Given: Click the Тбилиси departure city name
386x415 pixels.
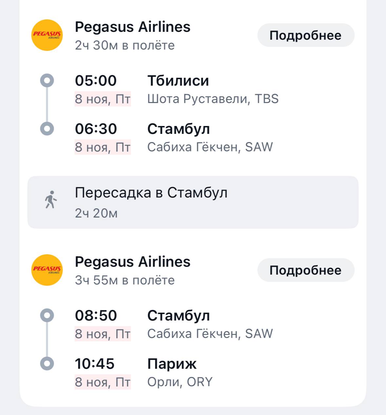Looking at the screenshot, I should [x=178, y=81].
